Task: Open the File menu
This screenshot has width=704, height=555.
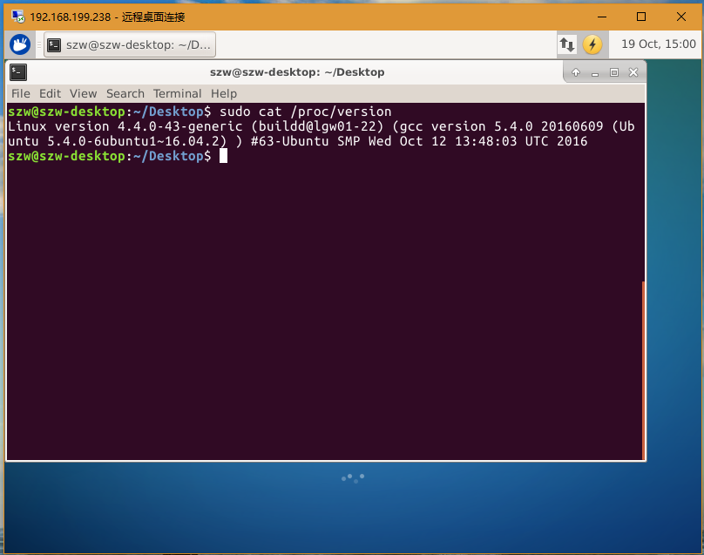Action: pos(21,93)
